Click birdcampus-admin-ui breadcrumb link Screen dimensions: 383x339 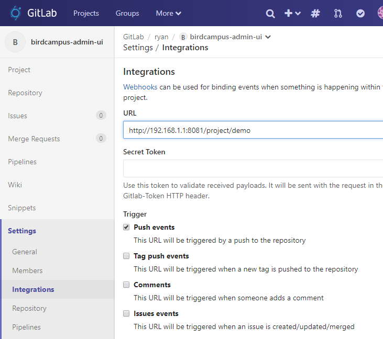[226, 37]
